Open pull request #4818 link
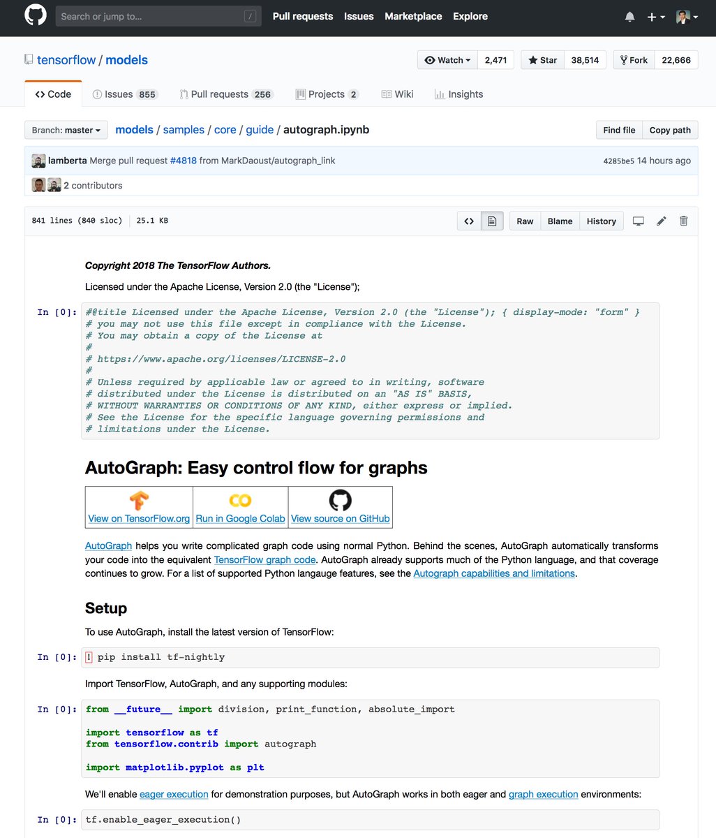The image size is (716, 838). pos(183,161)
